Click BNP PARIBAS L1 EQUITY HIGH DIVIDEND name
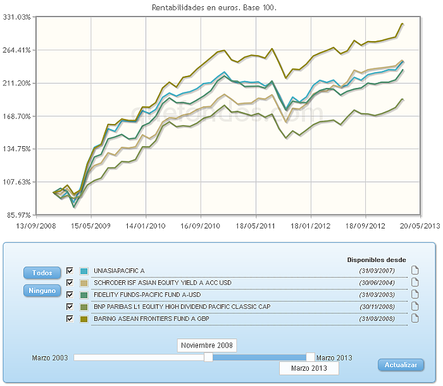The height and width of the screenshot is (386, 443). tap(182, 307)
